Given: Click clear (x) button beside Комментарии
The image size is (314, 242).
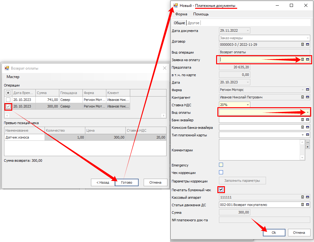Looking at the screenshot, I should 308,147.
